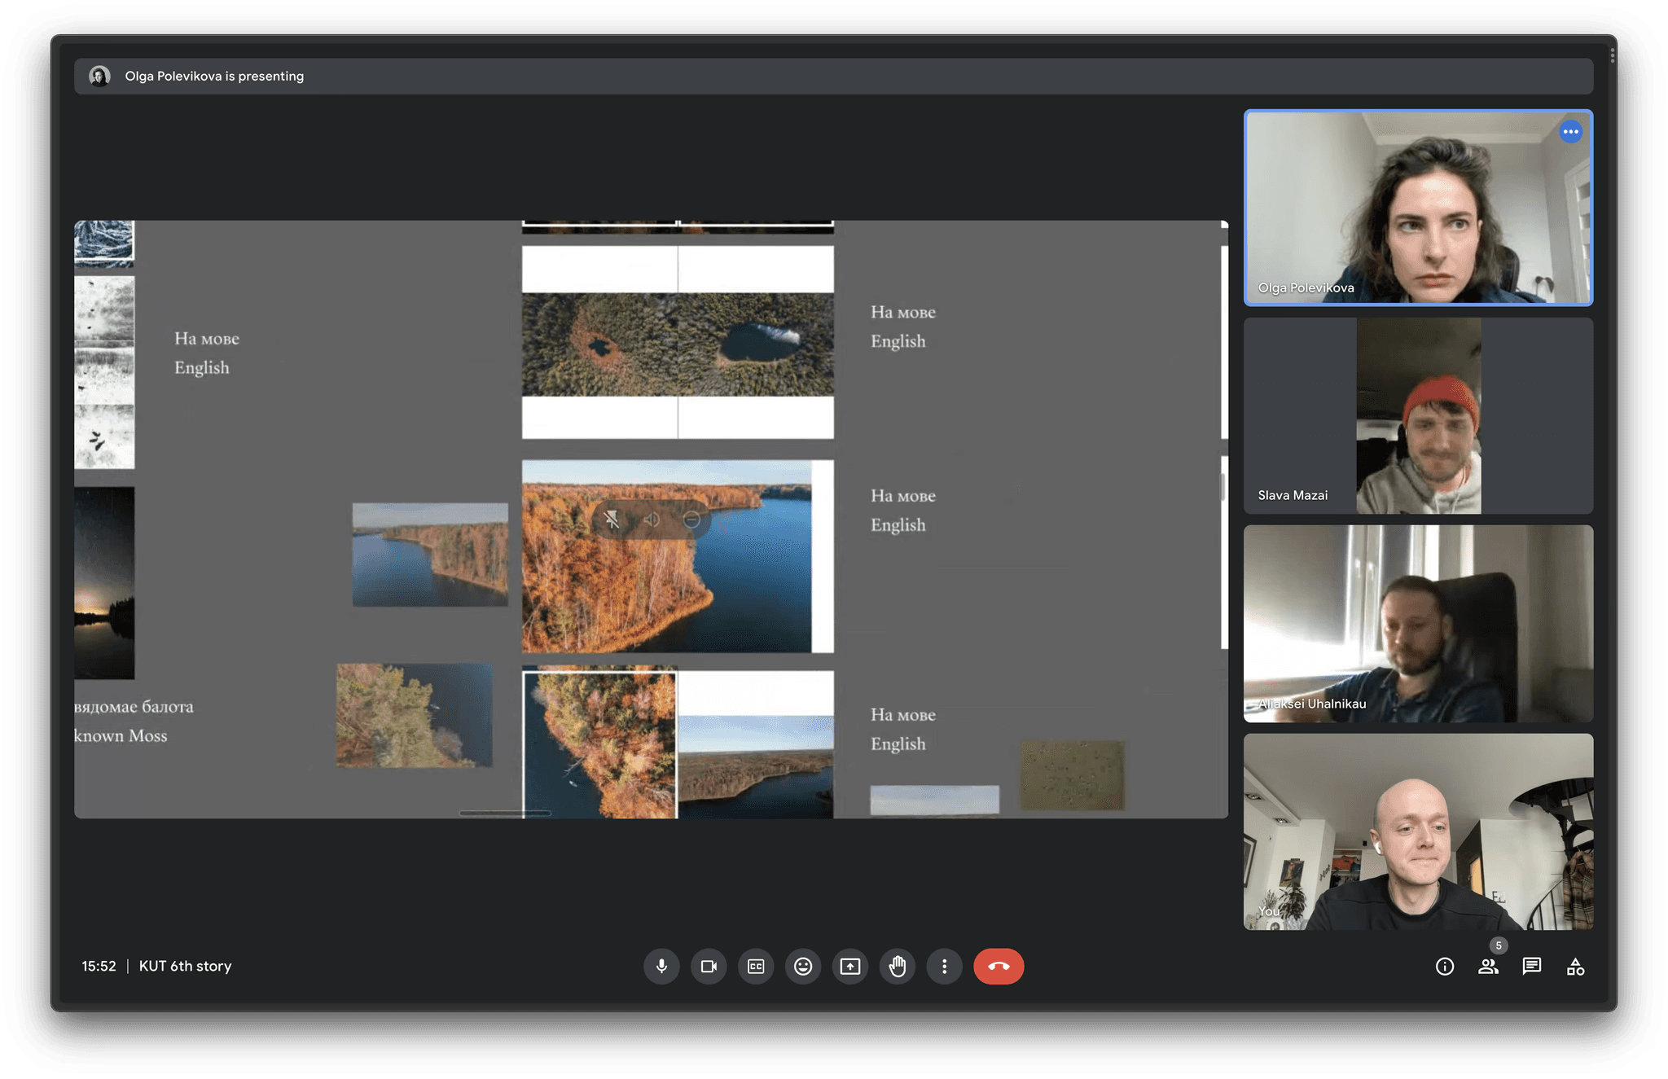
Task: Click the present screen icon
Action: coord(850,966)
